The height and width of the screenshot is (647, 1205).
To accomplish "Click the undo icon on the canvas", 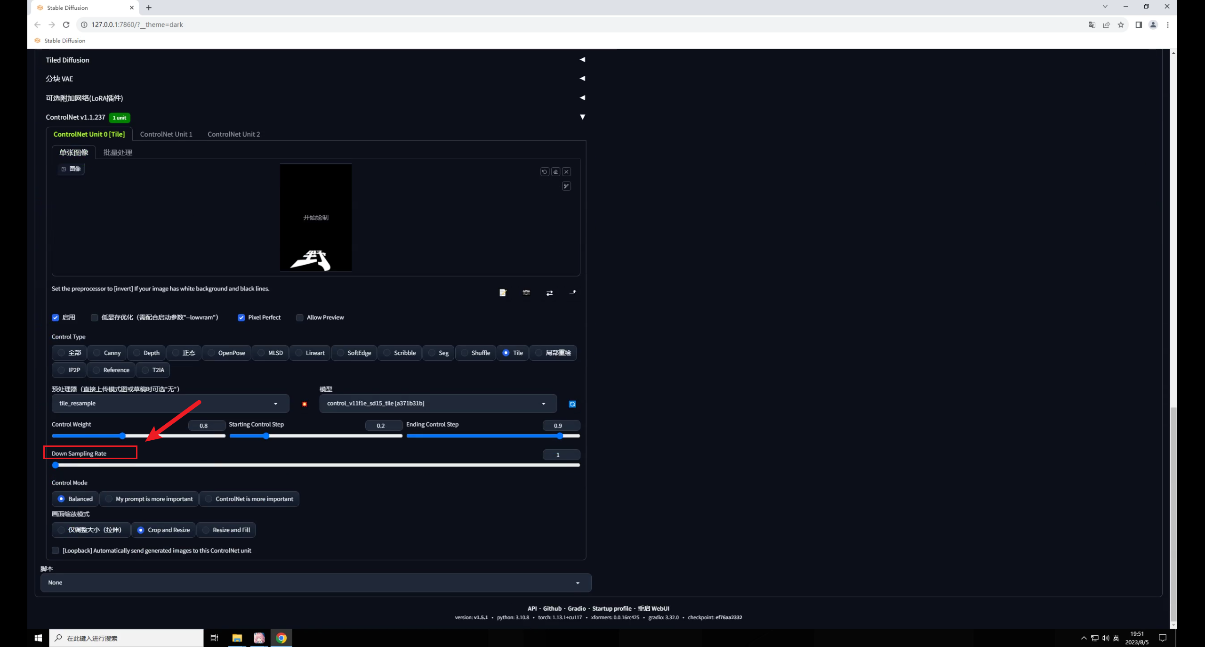I will 545,172.
